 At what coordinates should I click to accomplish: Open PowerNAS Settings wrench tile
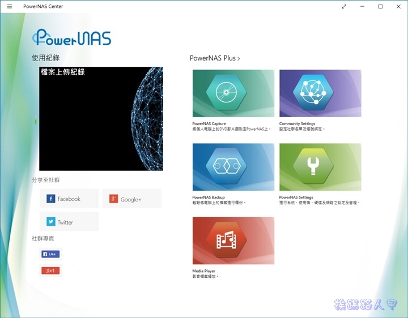point(320,167)
